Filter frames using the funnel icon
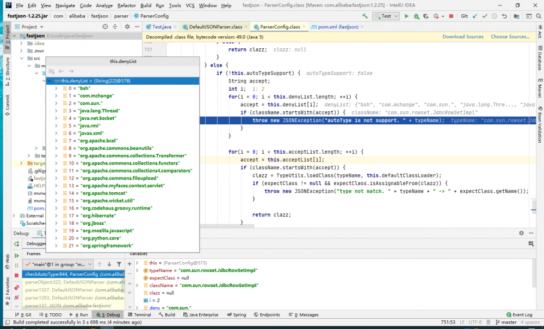 pos(119,263)
